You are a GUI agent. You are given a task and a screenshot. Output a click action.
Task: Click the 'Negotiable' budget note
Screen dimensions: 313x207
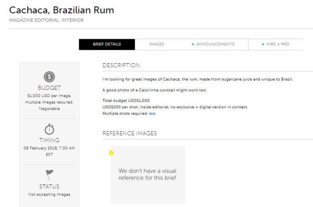click(49, 109)
